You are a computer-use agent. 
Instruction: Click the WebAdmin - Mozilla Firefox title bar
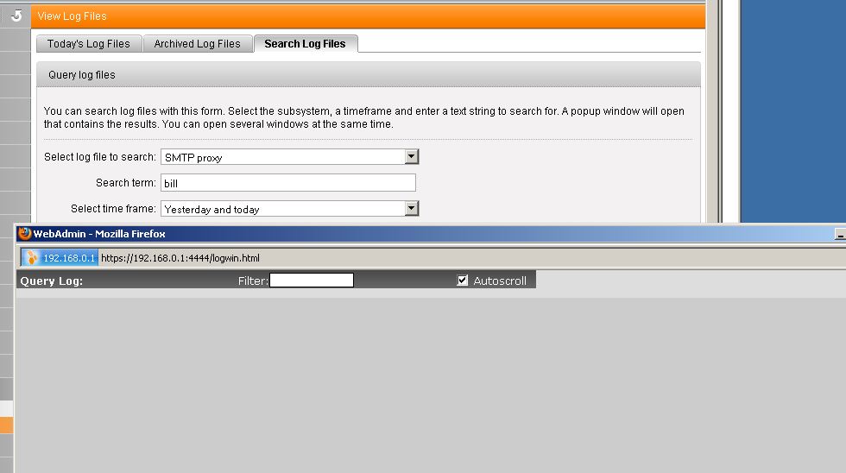pos(432,234)
